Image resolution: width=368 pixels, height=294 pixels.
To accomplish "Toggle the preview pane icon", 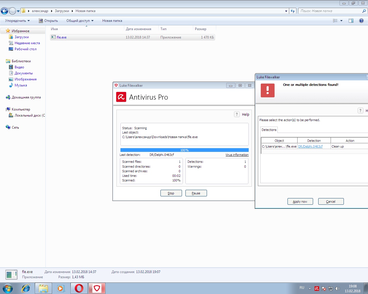I will (351, 21).
